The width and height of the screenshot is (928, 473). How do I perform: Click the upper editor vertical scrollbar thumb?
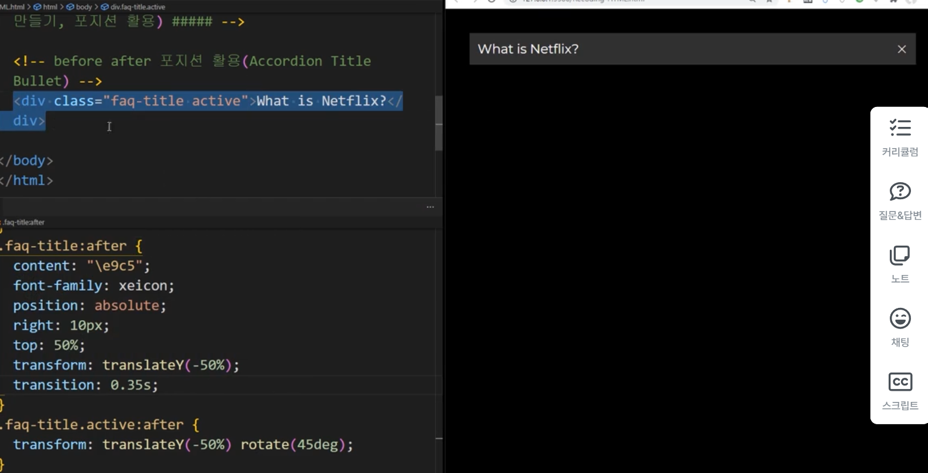438,122
